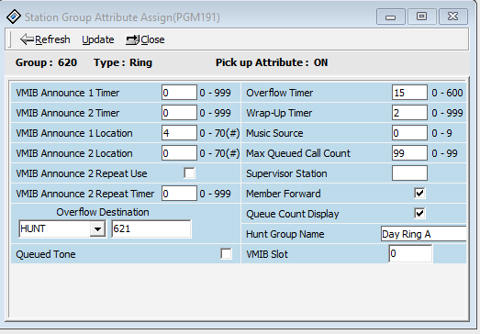The image size is (480, 334).
Task: Maximize the Station Group Attribute window
Action: (x=422, y=17)
